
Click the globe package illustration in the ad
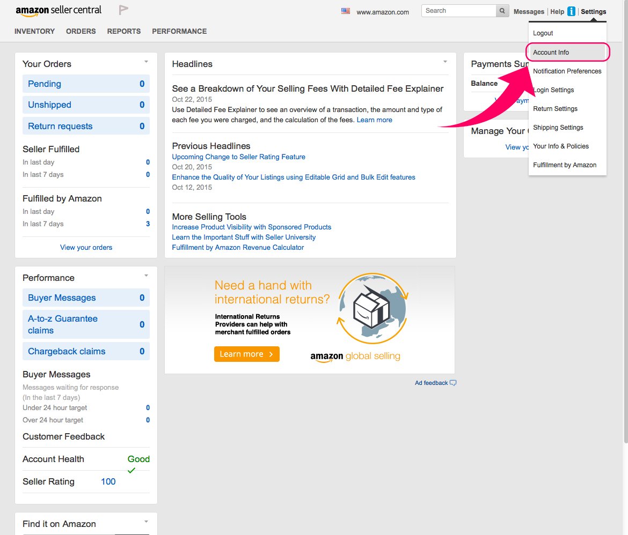373,308
